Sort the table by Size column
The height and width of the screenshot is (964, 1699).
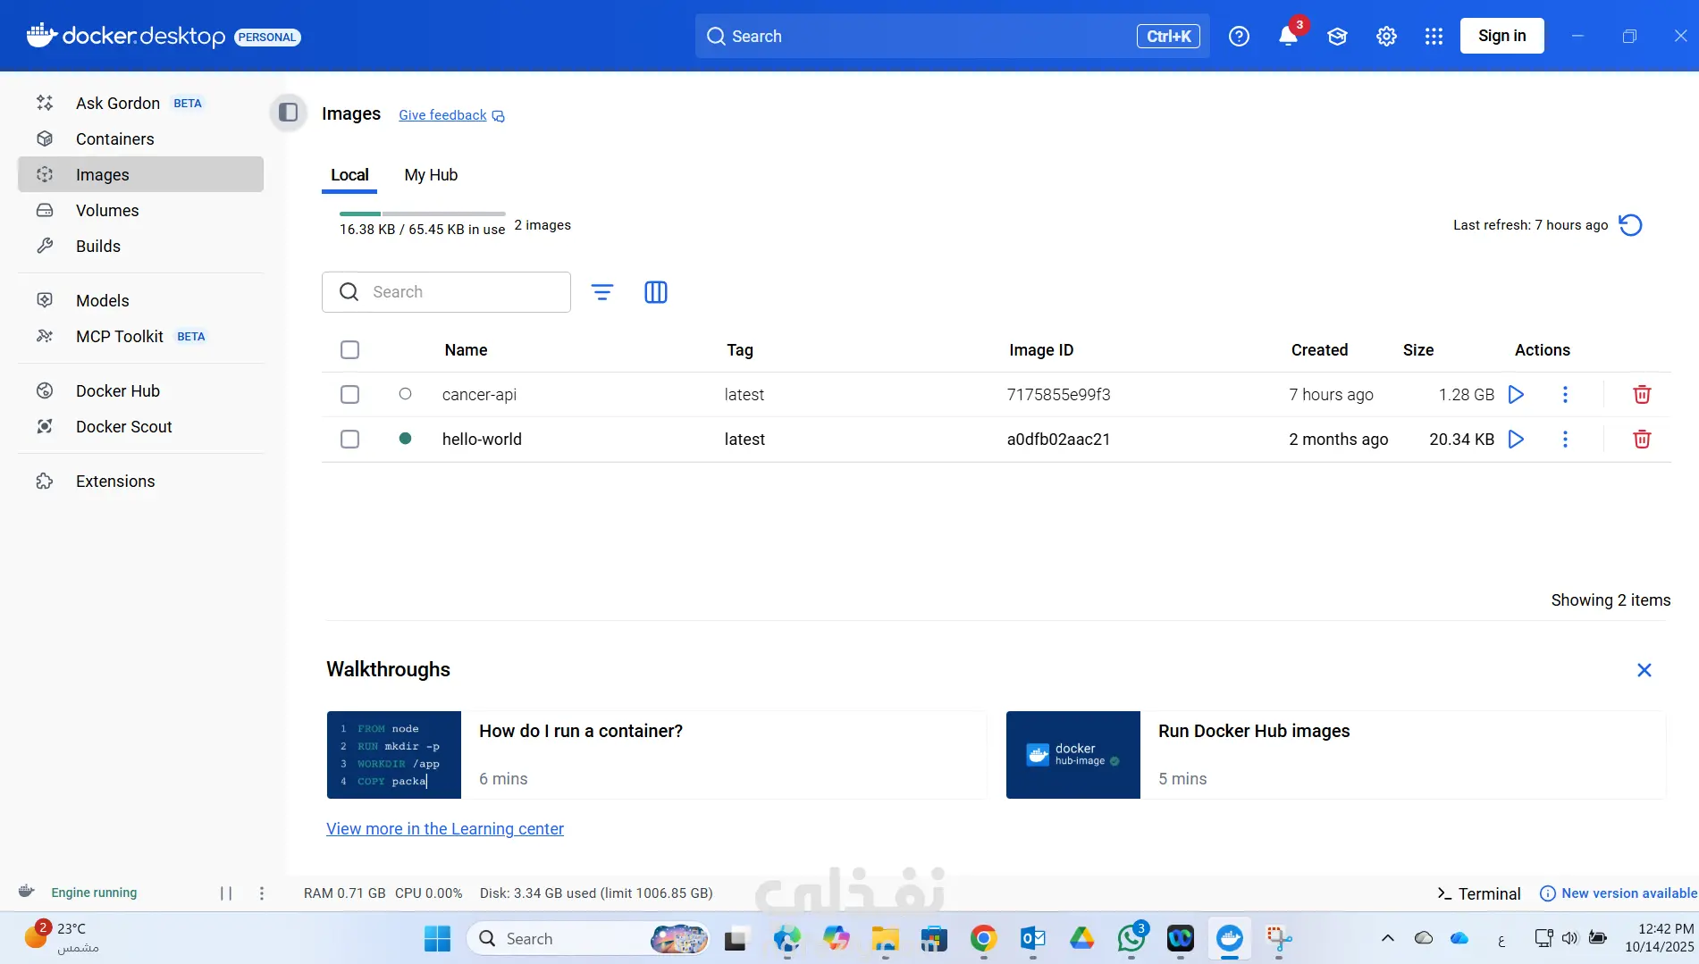tap(1417, 350)
